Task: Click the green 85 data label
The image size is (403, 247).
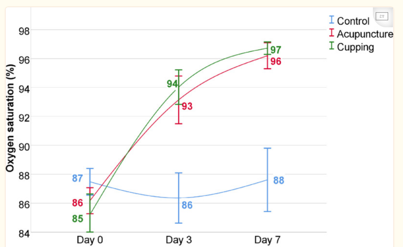Action: [x=77, y=219]
